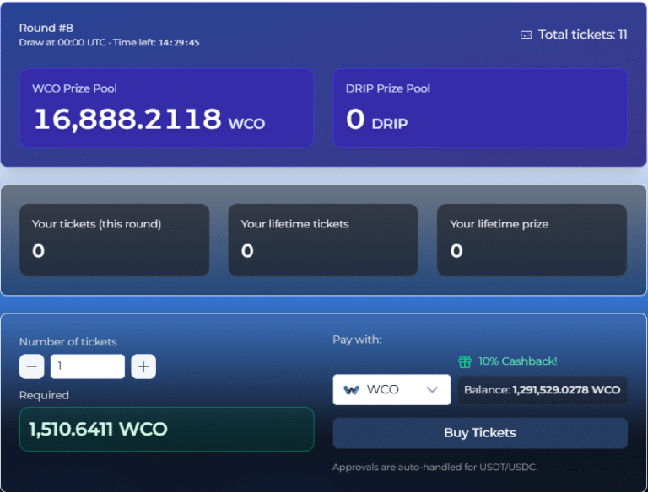Click the draw countdown time left
The image size is (648, 492).
pos(155,42)
